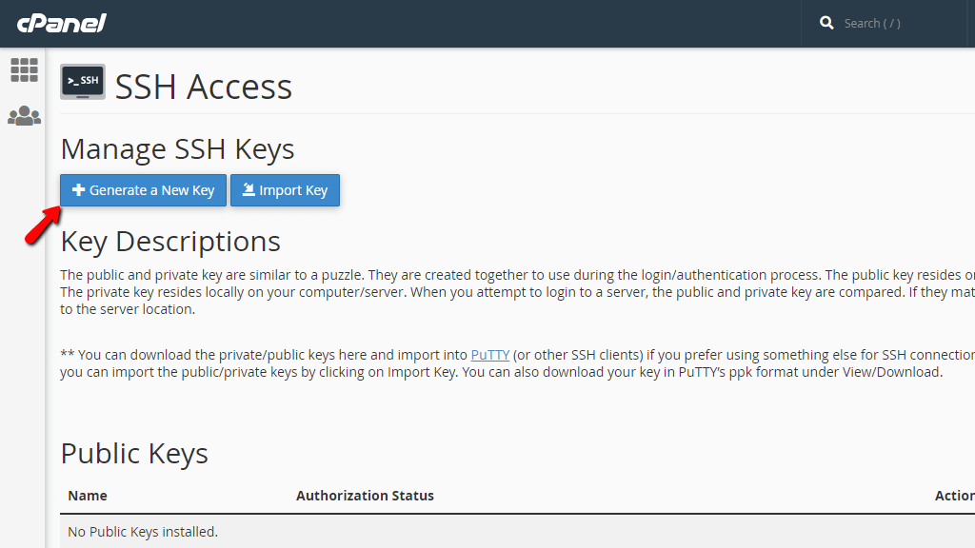This screenshot has height=548, width=975.
Task: Click the Manage SSH Keys heading
Action: (x=177, y=149)
